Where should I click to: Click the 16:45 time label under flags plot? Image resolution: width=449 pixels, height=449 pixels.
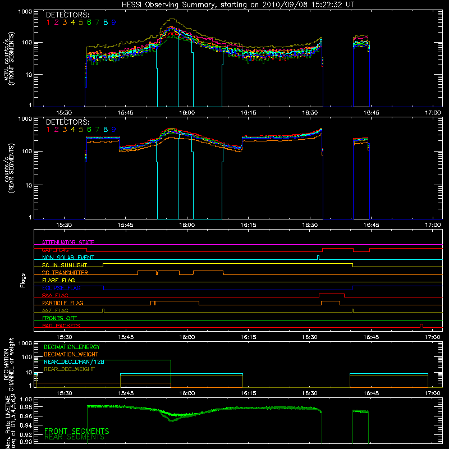pyautogui.click(x=371, y=337)
